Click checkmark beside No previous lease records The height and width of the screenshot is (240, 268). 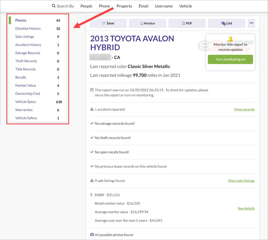click(x=92, y=166)
